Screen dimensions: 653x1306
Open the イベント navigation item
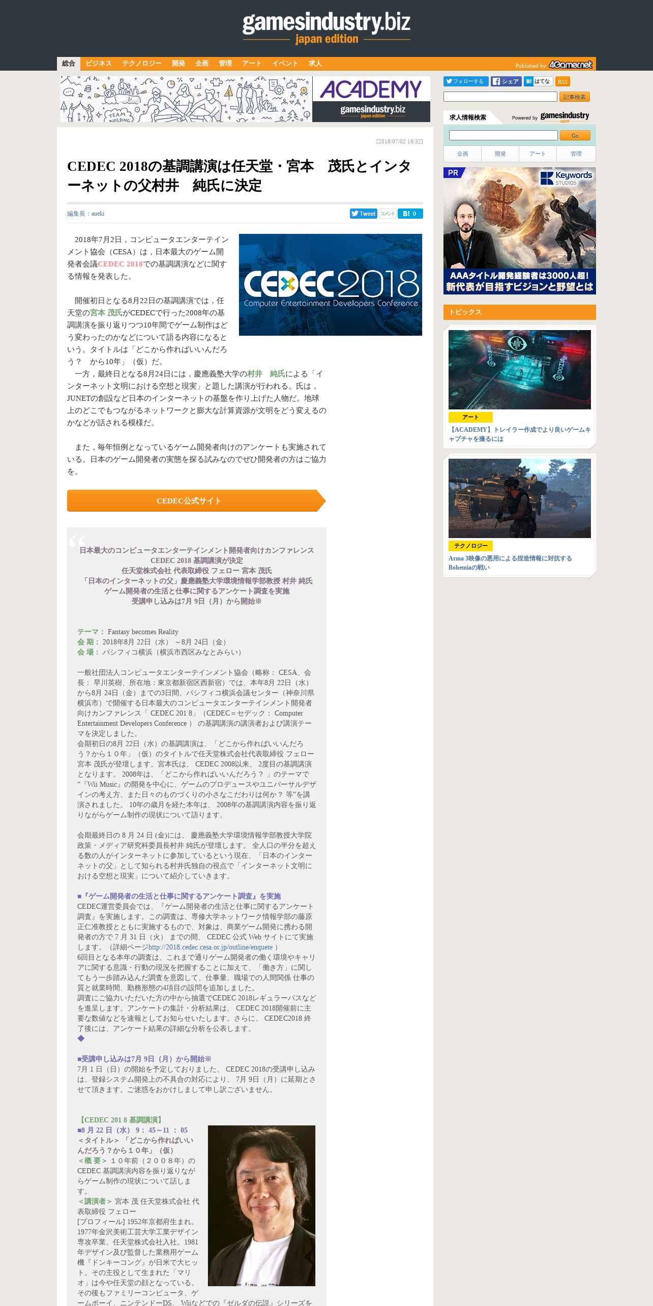(285, 64)
